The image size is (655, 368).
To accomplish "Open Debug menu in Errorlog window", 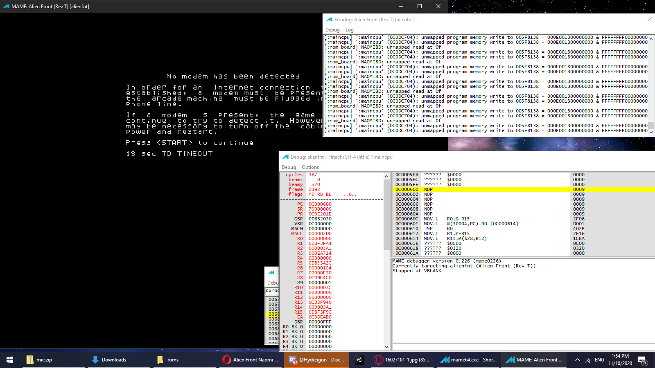I will point(332,30).
